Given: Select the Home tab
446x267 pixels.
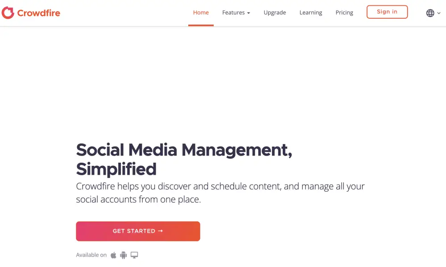Looking at the screenshot, I should [x=201, y=12].
